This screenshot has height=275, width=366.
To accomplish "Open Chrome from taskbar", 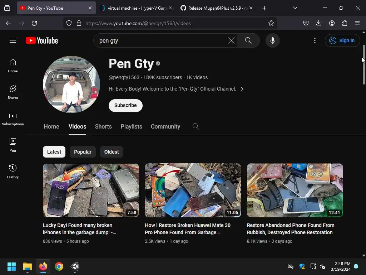I will [x=59, y=266].
